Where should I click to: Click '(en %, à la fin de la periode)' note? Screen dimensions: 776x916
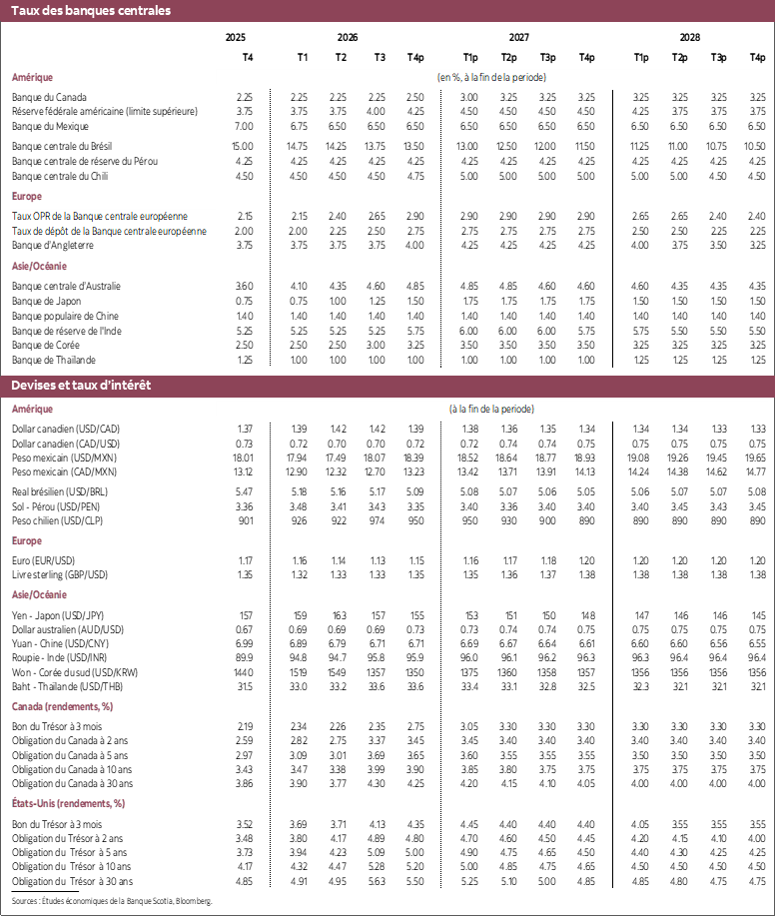point(491,77)
